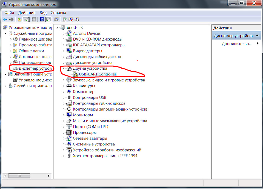
Task: Select Управление компьютером root node in left tree
Action: (x=30, y=27)
